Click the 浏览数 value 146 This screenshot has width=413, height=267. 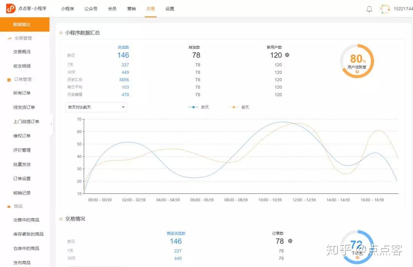coord(123,55)
